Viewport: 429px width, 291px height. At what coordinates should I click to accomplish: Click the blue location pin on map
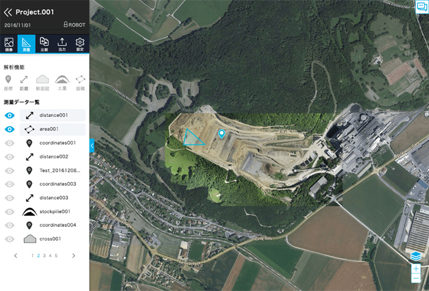[222, 134]
